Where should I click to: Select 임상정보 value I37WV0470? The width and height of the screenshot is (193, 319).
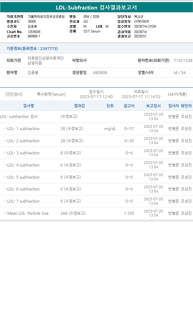coord(141,21)
